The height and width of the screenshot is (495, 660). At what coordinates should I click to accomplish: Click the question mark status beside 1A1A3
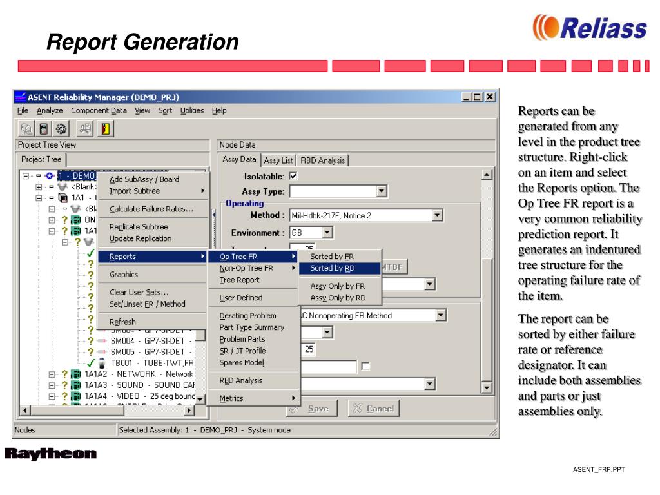[64, 385]
